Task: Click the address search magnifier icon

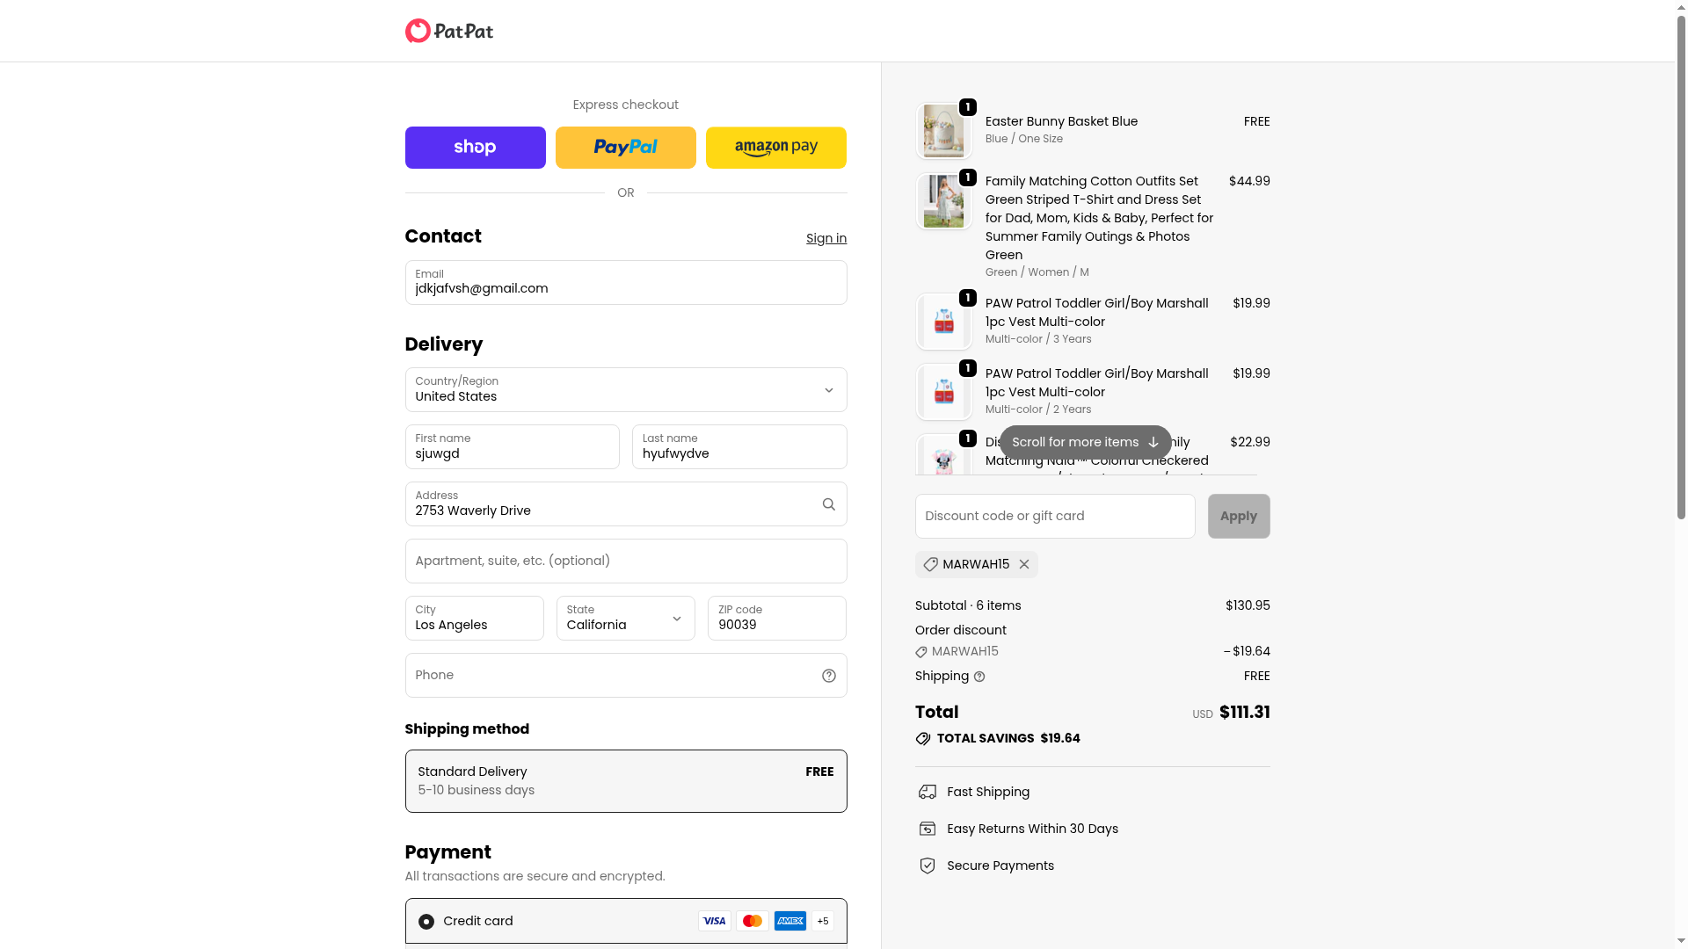Action: point(828,504)
